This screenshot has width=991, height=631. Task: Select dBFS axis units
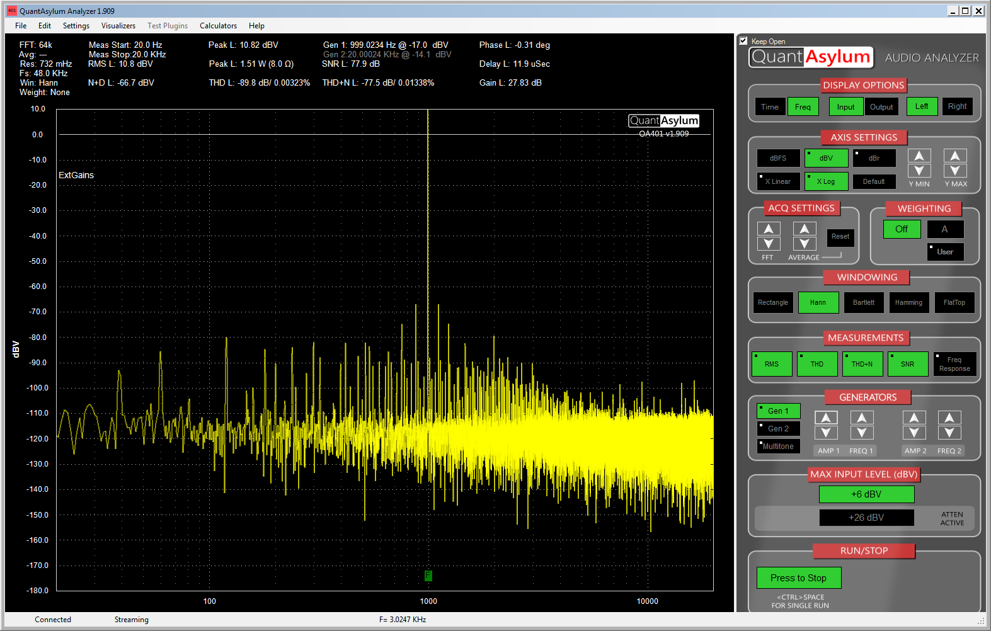pos(778,158)
